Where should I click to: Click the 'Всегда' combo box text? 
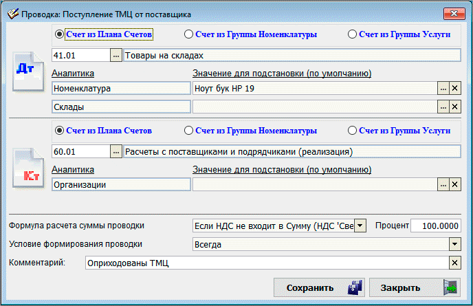tap(321, 244)
